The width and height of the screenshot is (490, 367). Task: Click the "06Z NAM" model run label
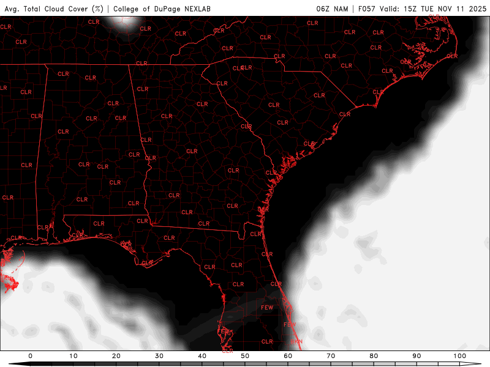332,9
